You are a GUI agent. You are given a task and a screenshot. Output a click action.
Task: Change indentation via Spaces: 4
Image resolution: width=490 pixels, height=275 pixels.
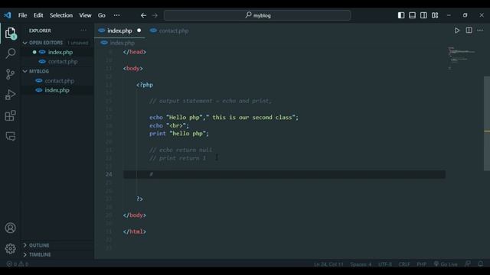click(x=361, y=264)
